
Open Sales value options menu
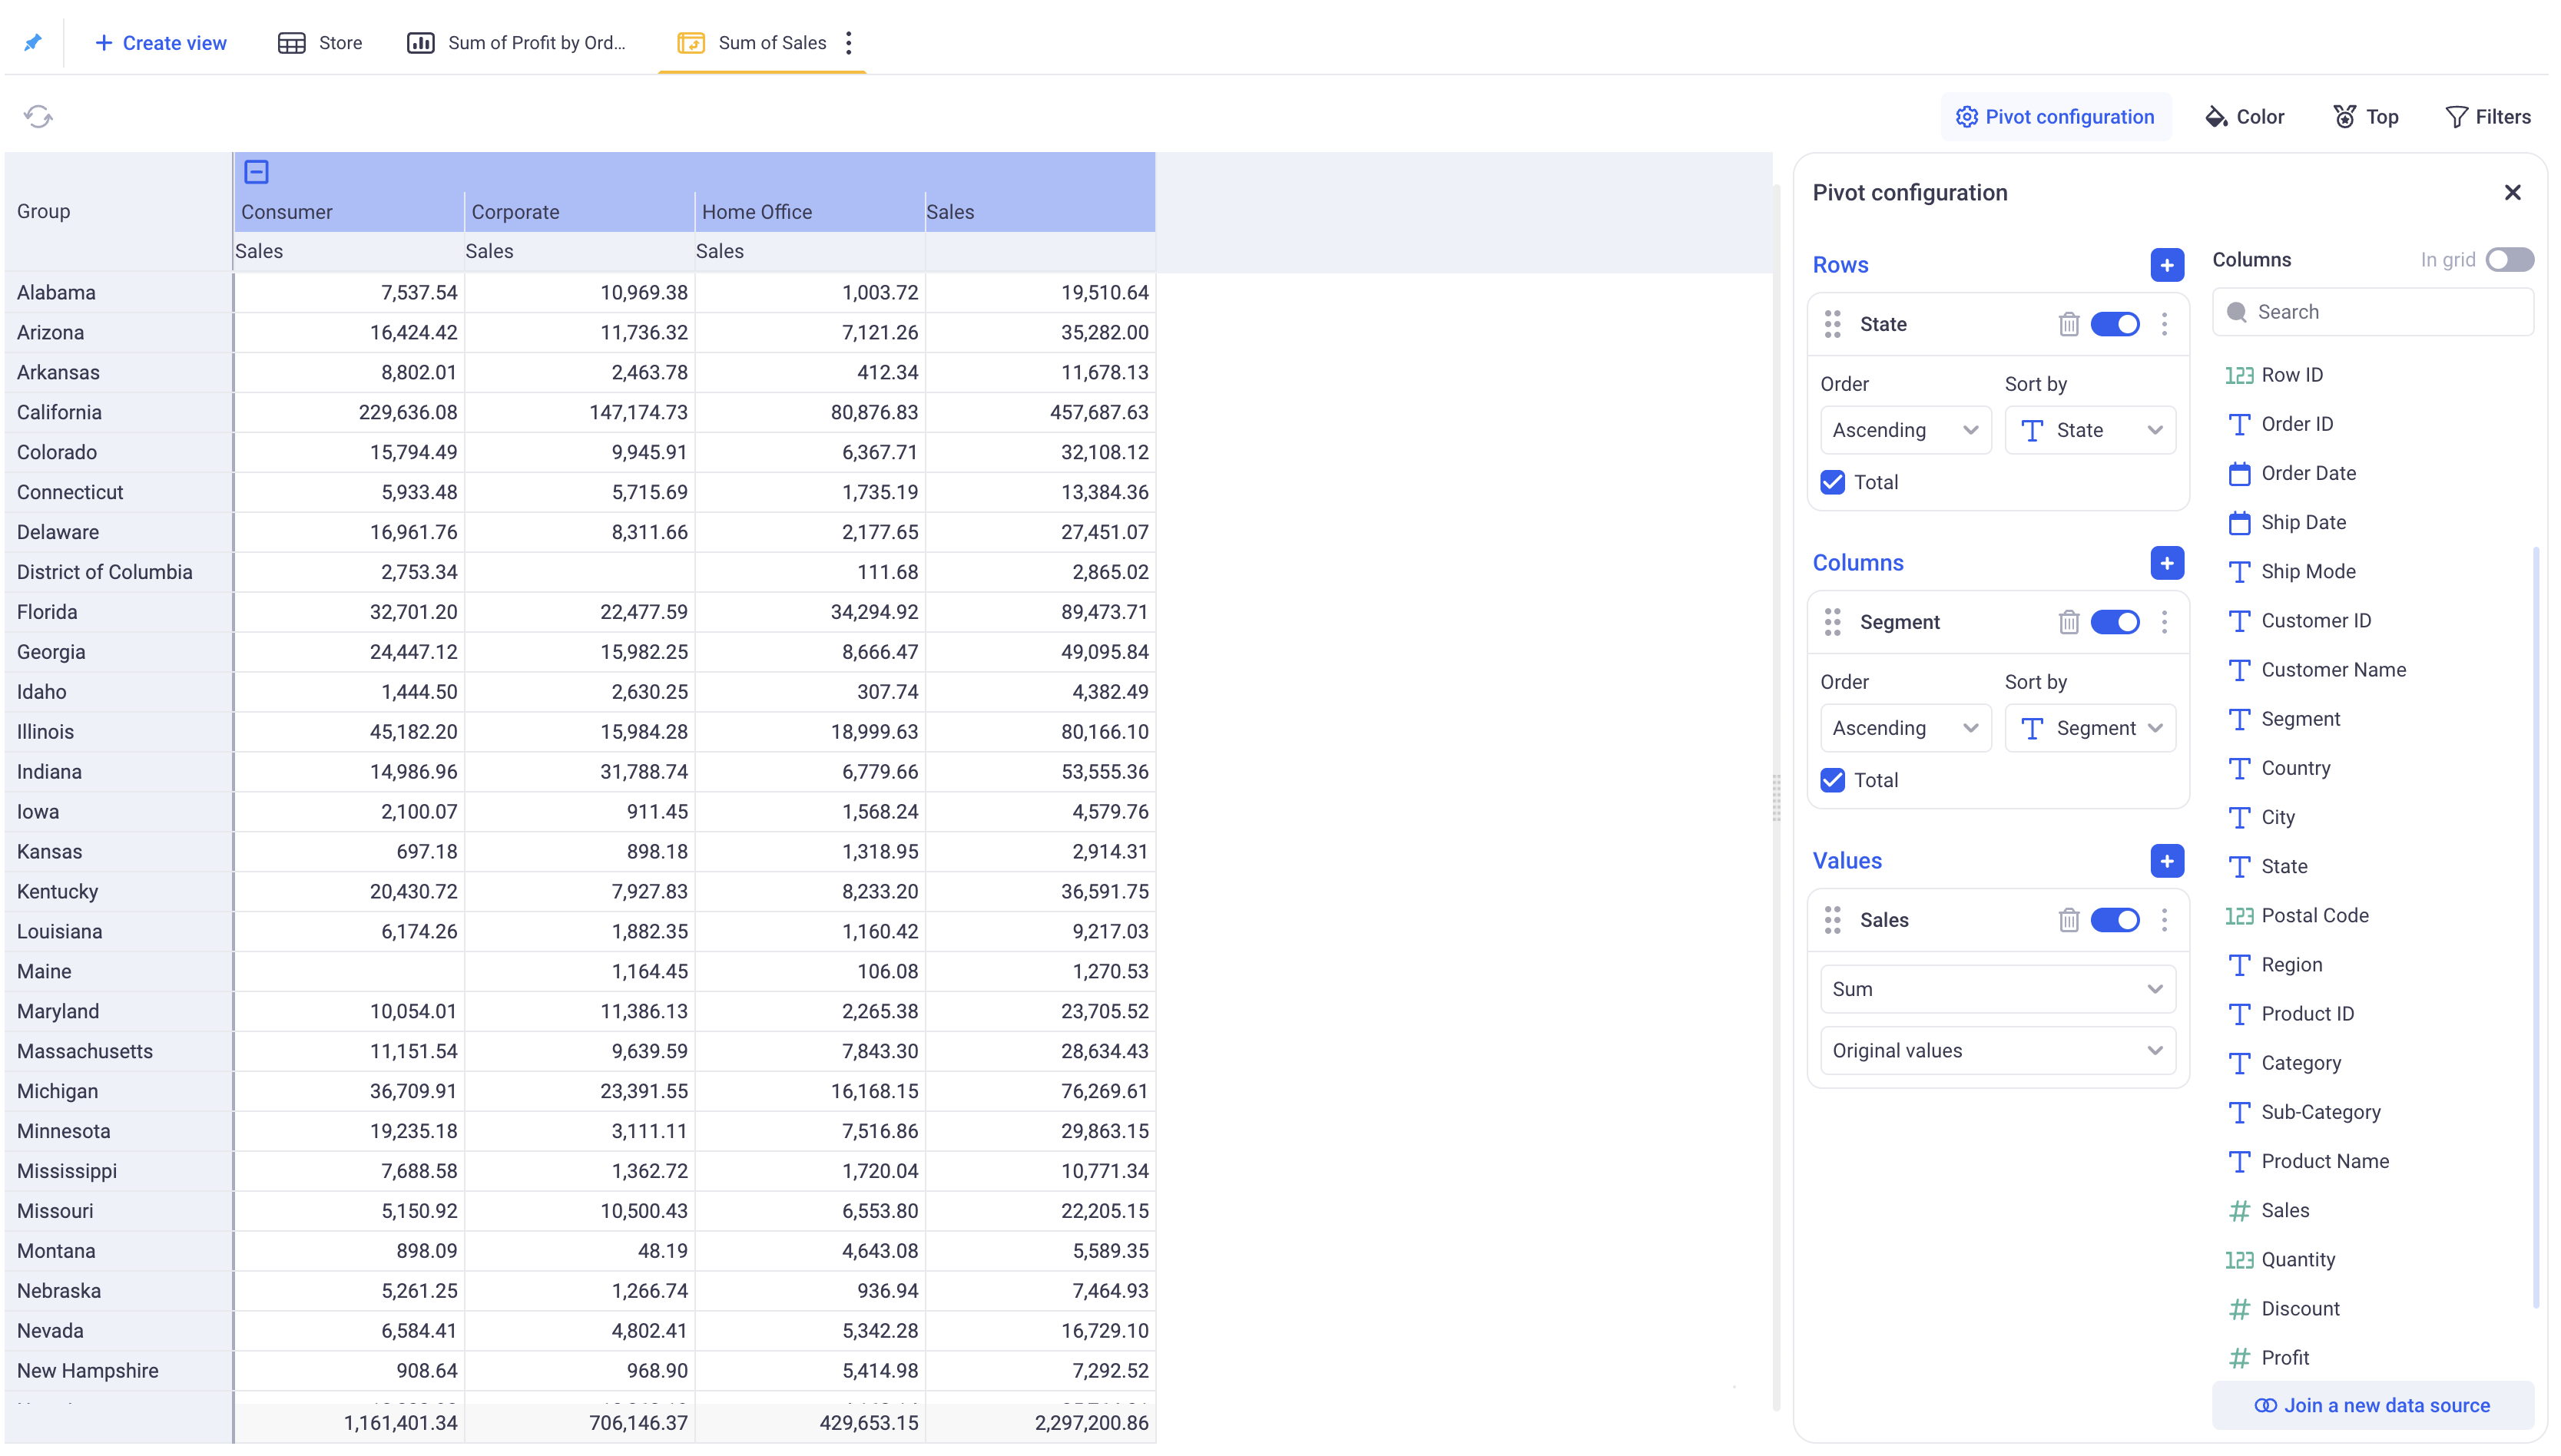pyautogui.click(x=2164, y=920)
